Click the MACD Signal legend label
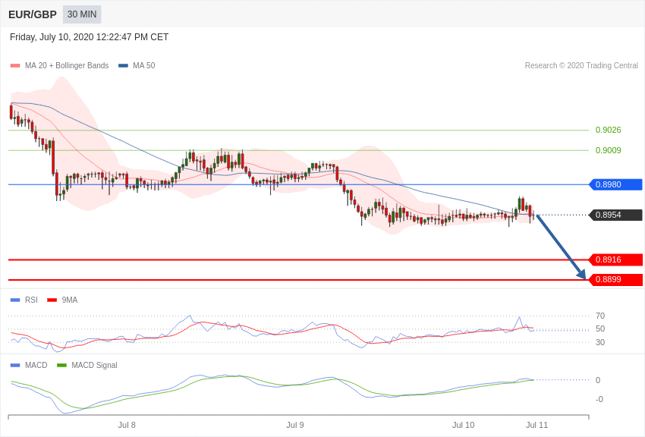Viewport: 645px width, 437px height. tap(94, 365)
